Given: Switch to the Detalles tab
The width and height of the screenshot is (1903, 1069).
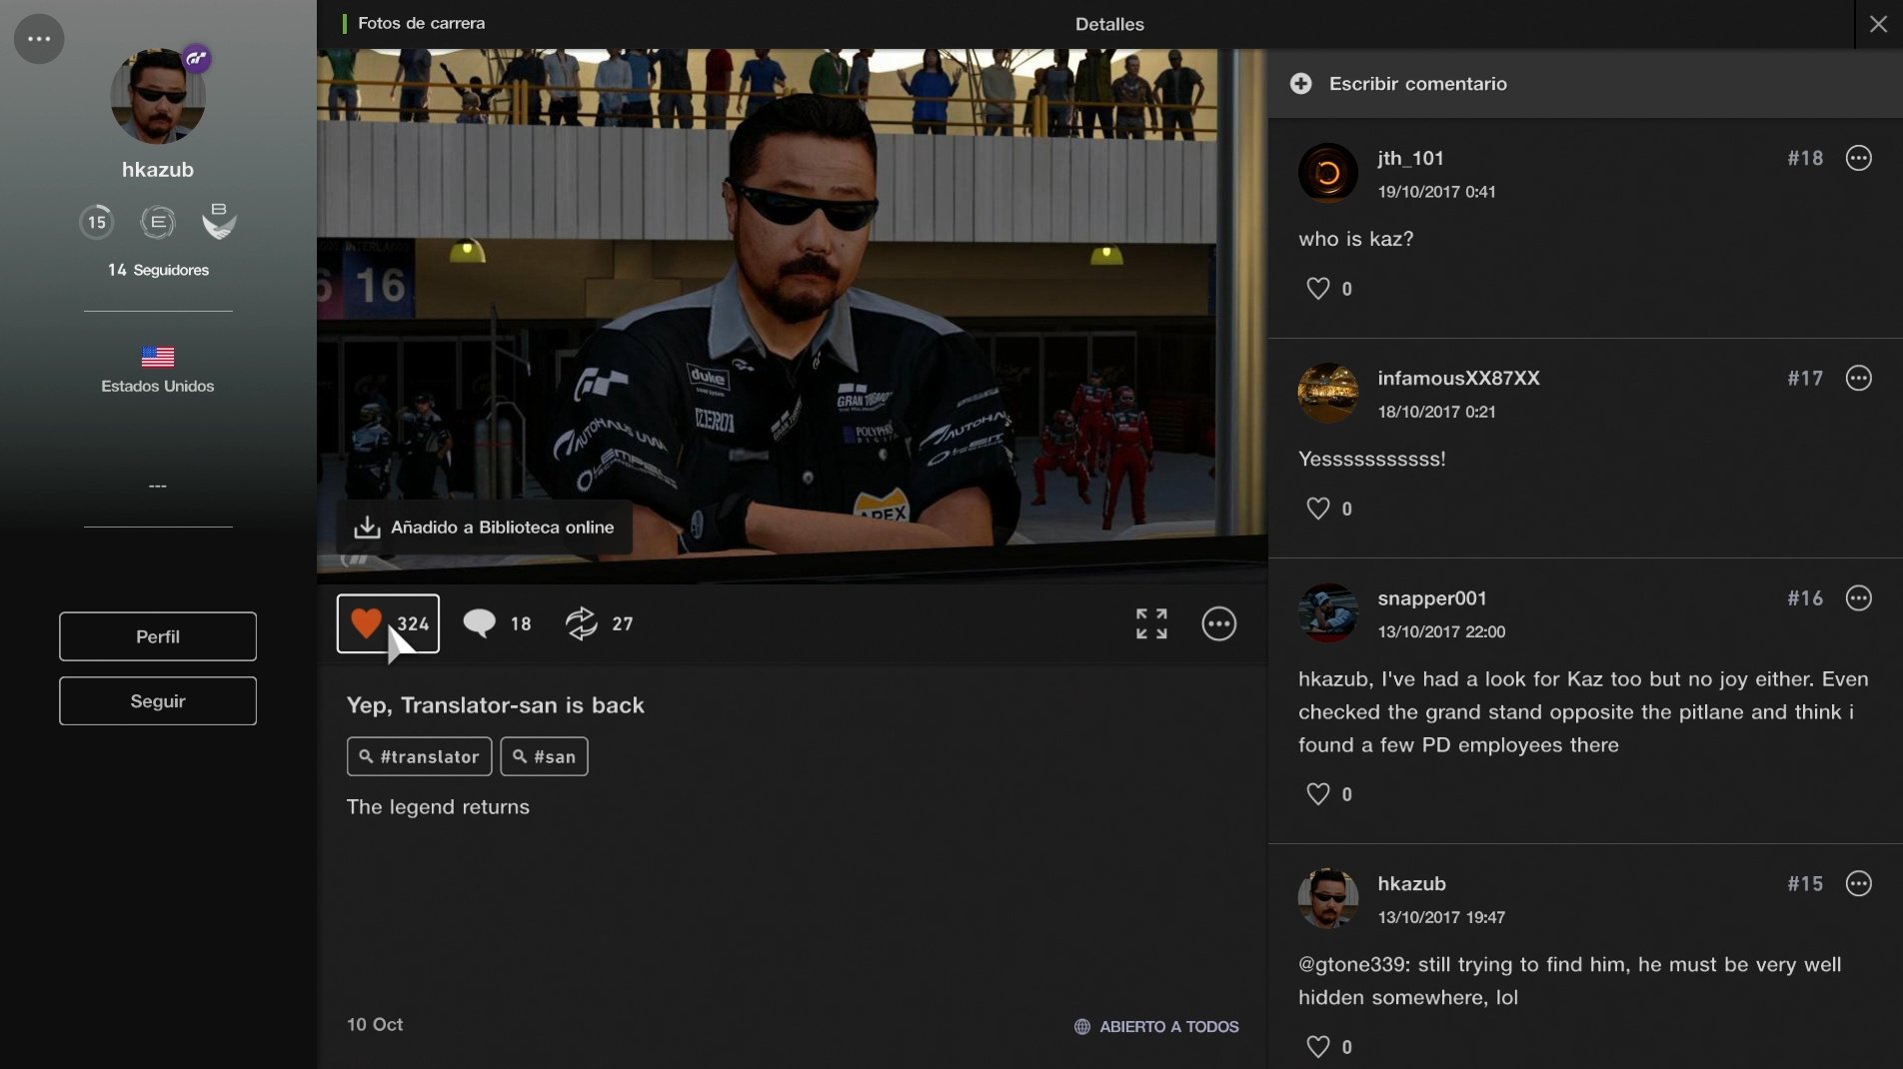Looking at the screenshot, I should click(1109, 25).
